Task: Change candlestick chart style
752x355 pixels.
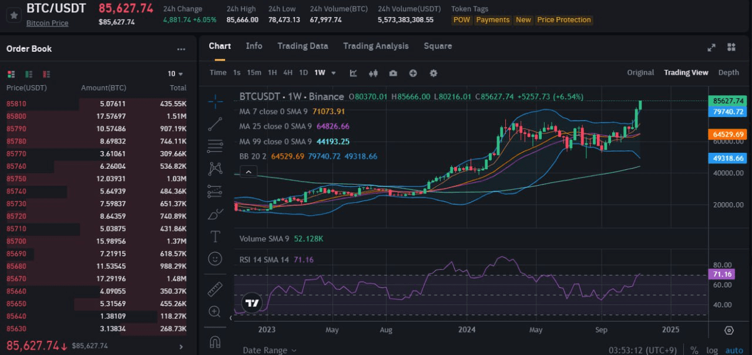Action: 373,73
